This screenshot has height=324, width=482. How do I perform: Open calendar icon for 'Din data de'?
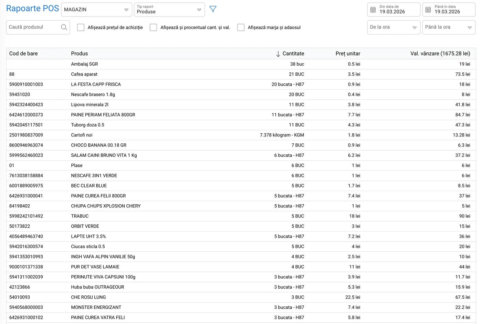(373, 10)
